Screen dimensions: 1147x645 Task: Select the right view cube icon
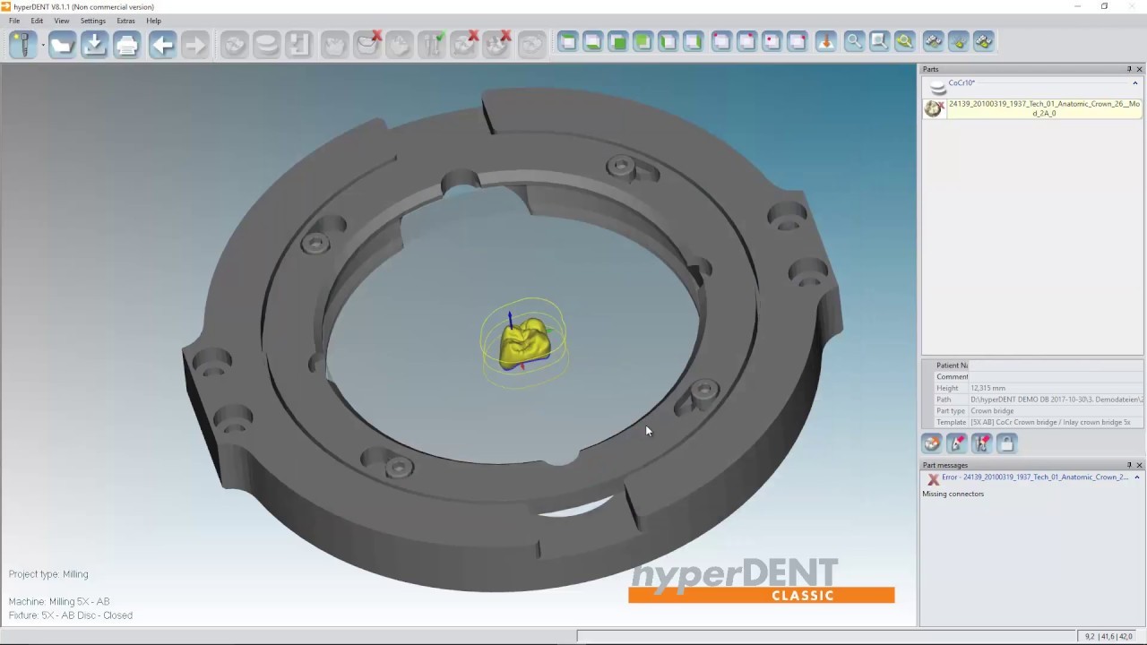(693, 41)
